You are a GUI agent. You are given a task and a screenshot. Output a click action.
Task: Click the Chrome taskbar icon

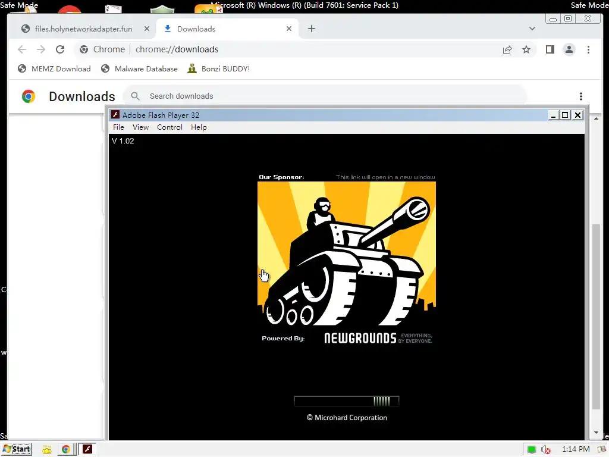point(65,450)
